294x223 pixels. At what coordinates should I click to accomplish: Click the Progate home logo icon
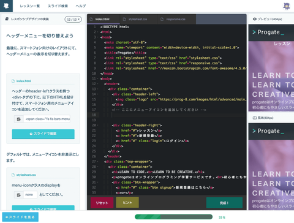(x=6, y=6)
